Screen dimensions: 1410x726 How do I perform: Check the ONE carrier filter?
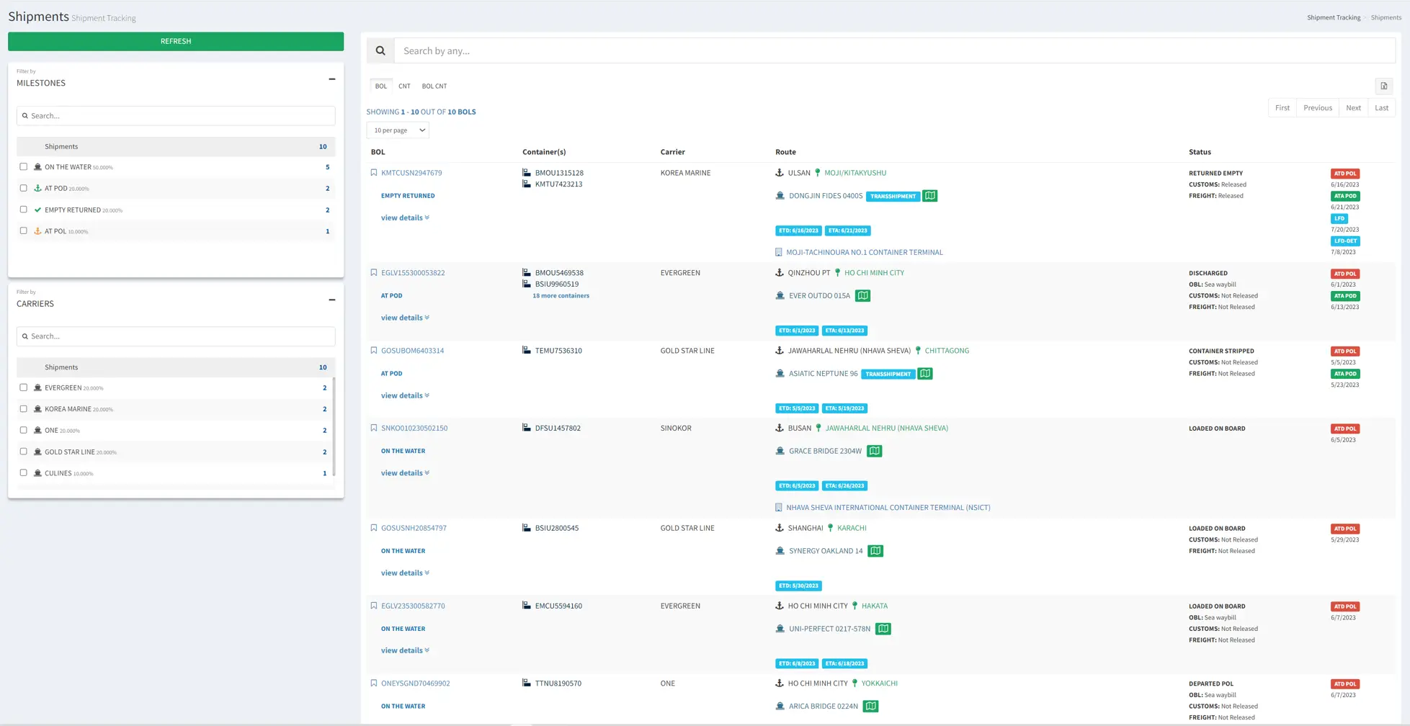point(24,430)
